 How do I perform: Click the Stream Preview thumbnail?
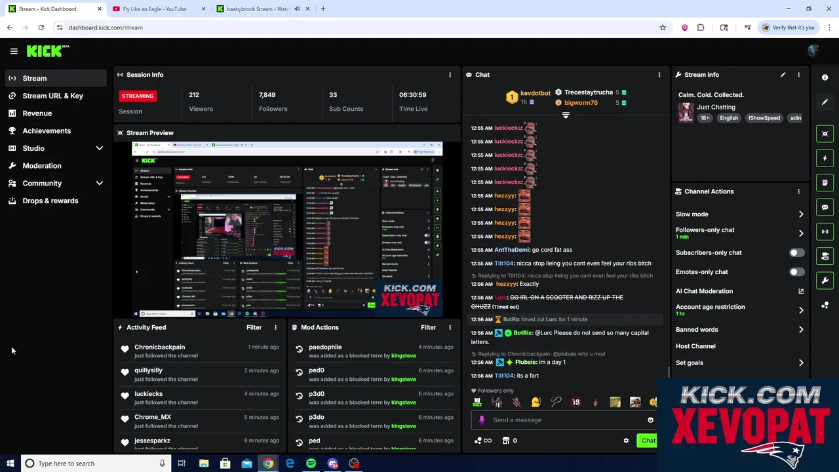pos(287,229)
